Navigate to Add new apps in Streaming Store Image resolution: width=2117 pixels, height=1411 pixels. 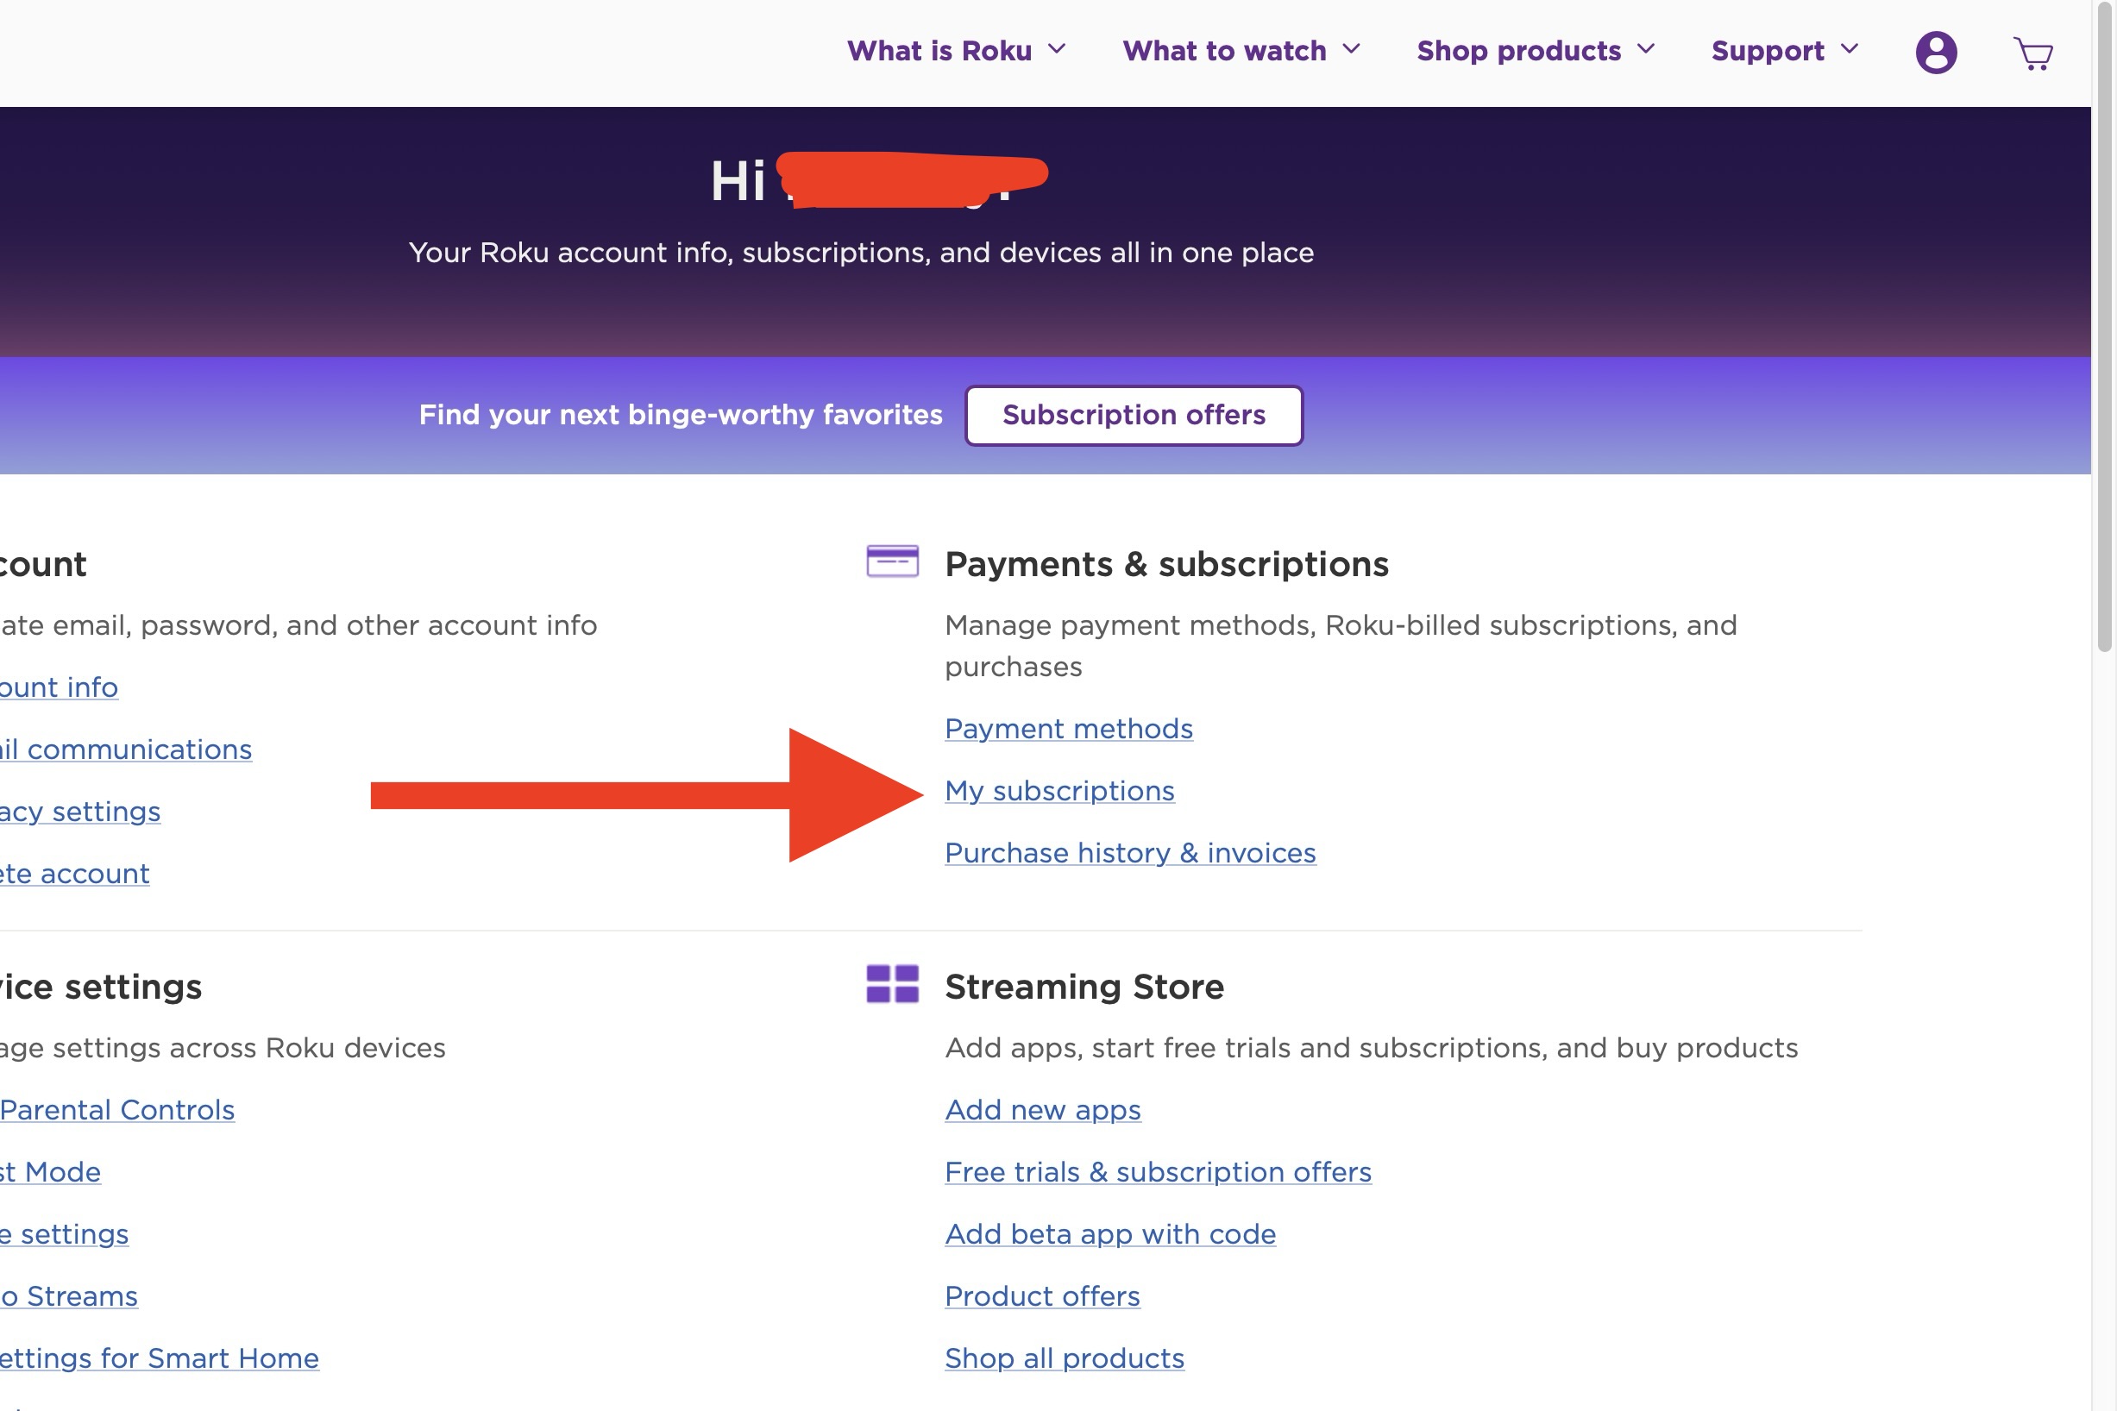[x=1041, y=1108]
